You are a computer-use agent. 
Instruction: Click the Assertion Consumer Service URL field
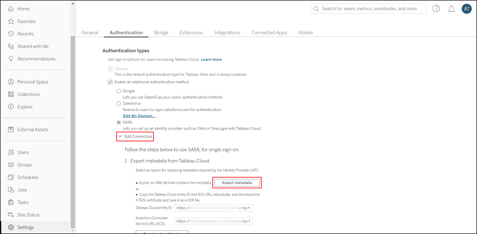coord(213,221)
